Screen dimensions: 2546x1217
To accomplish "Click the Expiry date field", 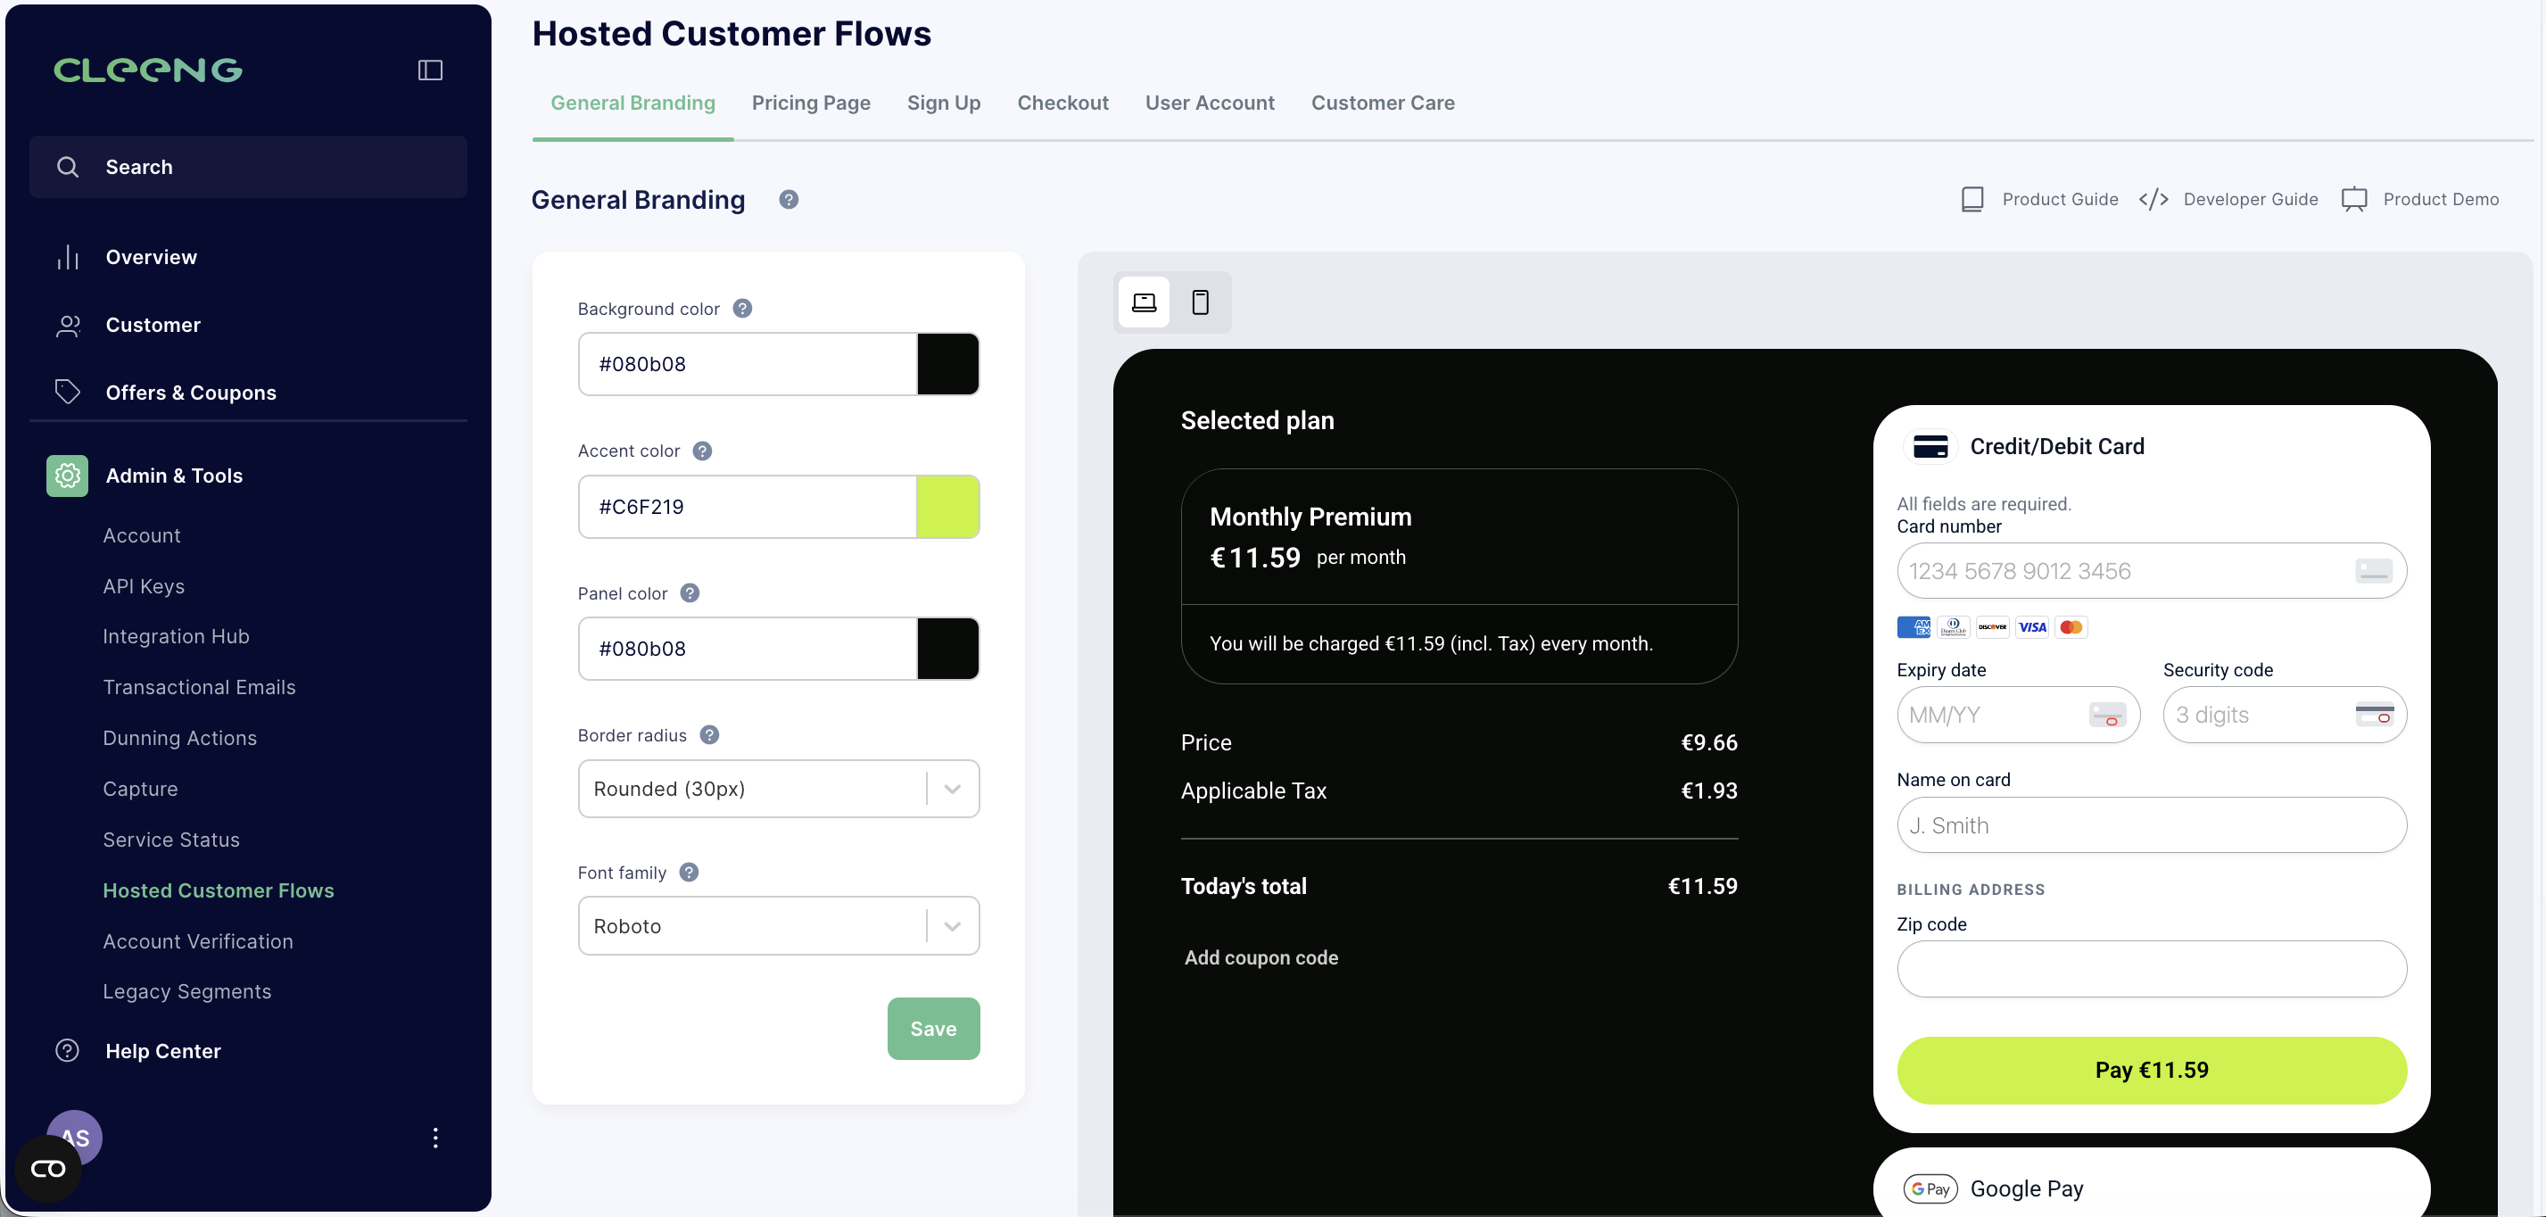I will (x=2018, y=715).
